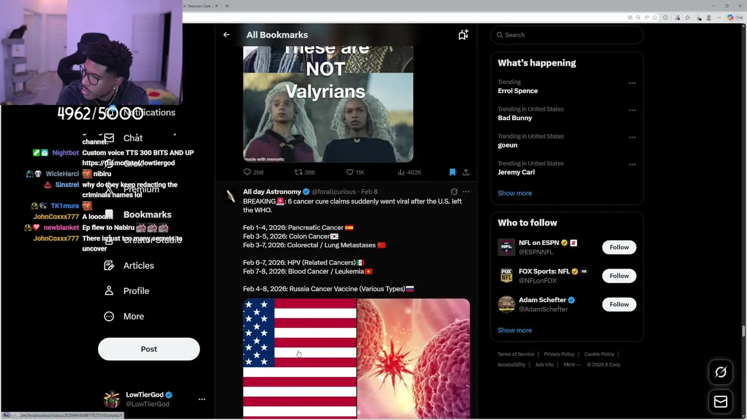The width and height of the screenshot is (747, 420).
Task: Open Adam Schefter avatar
Action: click(x=507, y=304)
